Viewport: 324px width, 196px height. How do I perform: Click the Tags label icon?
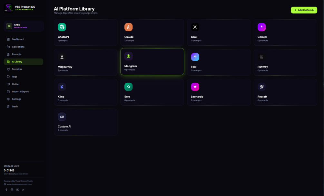(x=8, y=77)
